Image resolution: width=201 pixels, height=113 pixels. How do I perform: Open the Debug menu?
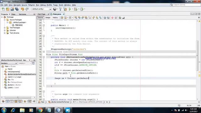click(43, 5)
